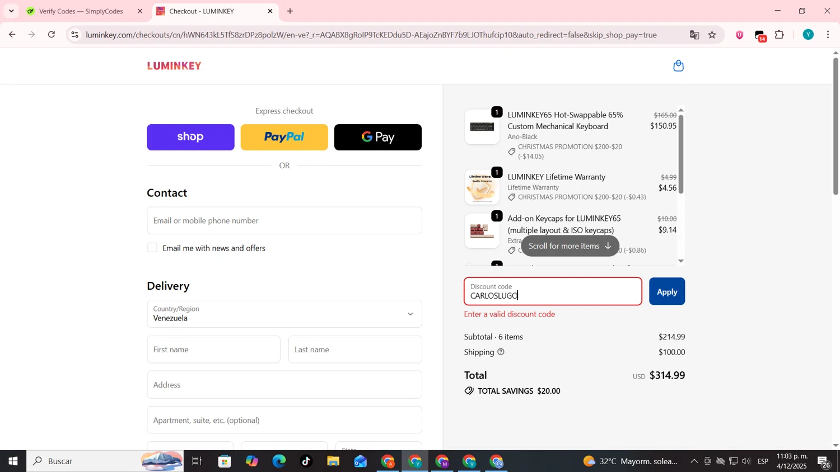Open TikTok from the taskbar
The image size is (840, 472).
[x=306, y=461]
